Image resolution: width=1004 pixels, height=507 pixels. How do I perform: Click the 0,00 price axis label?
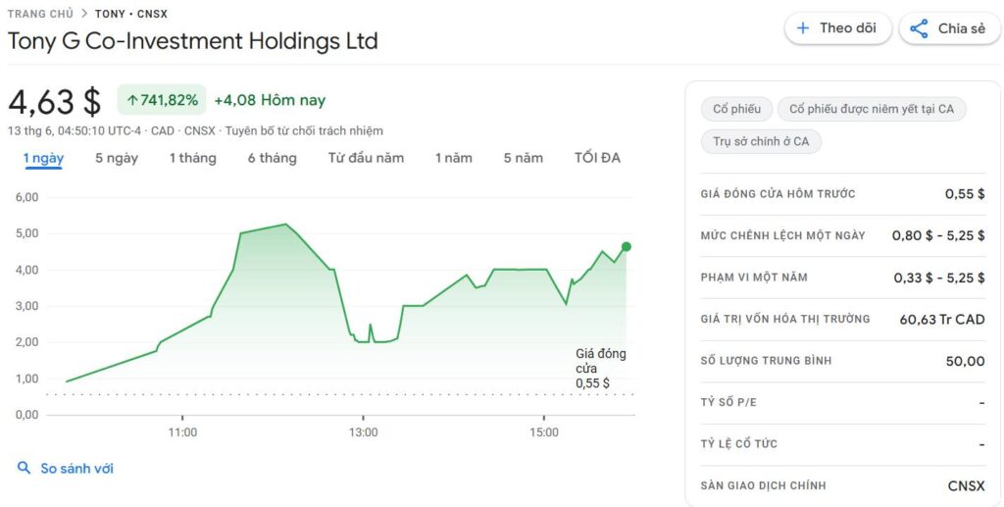tap(26, 415)
